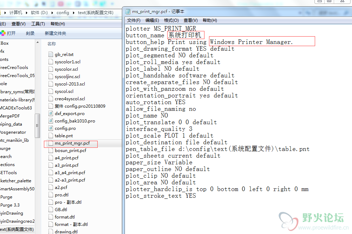
Task: Click the syscolor.scl file icon
Action: 51,69
